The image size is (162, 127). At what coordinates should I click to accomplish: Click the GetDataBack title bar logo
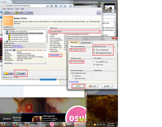point(4,6)
